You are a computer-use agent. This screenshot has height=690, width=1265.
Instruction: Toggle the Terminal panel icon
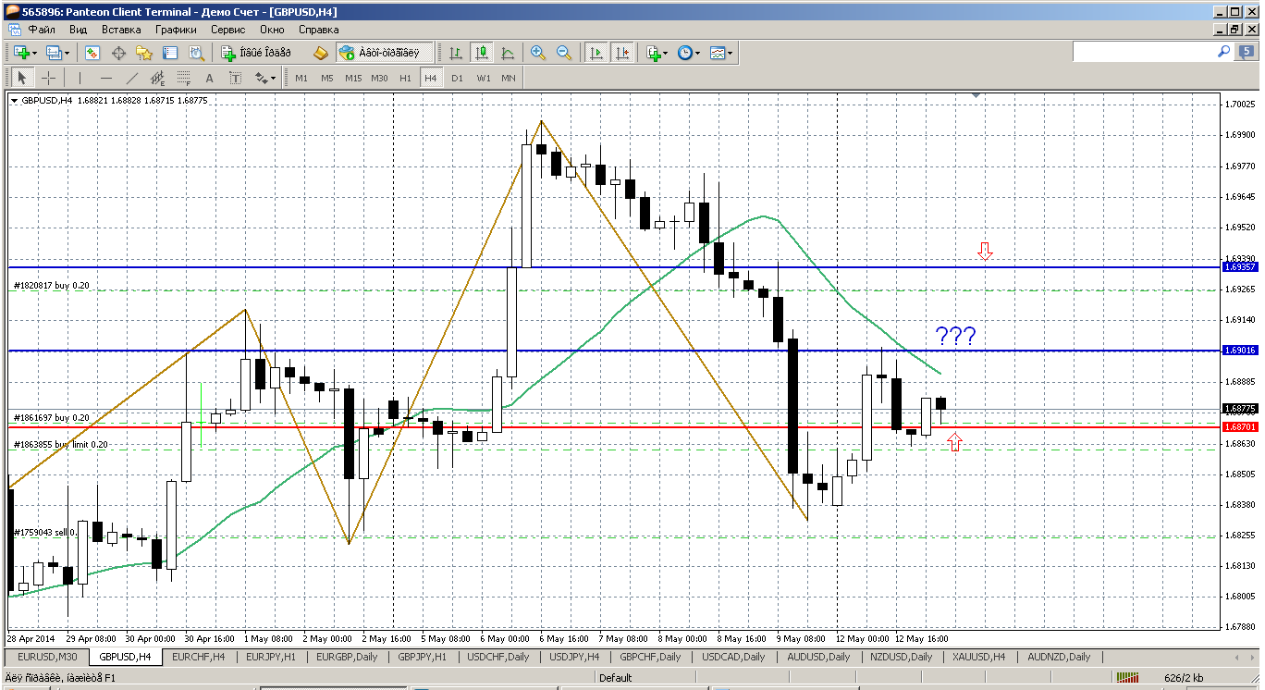[x=170, y=53]
